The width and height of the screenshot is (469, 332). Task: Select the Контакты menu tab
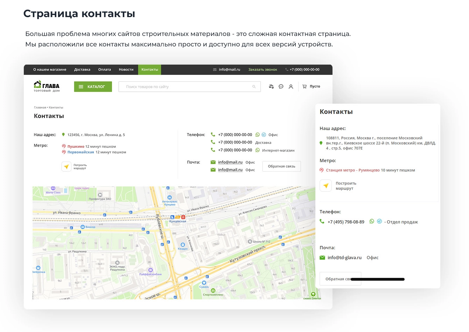150,69
